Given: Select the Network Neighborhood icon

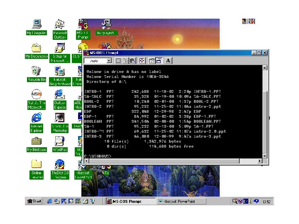Looking at the screenshot, I should (x=60, y=76).
